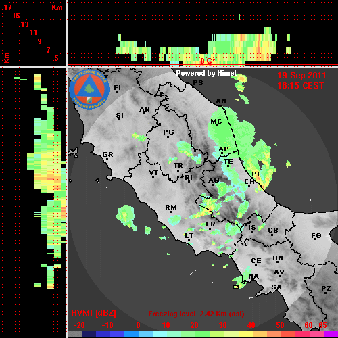Pick the gray swatch at the scale start
Image resolution: width=338 pixels, height=338 pixels.
click(75, 334)
